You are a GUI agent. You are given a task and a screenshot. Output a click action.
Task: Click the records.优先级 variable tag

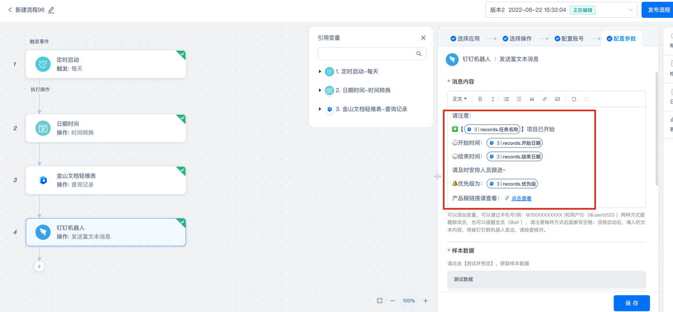512,184
